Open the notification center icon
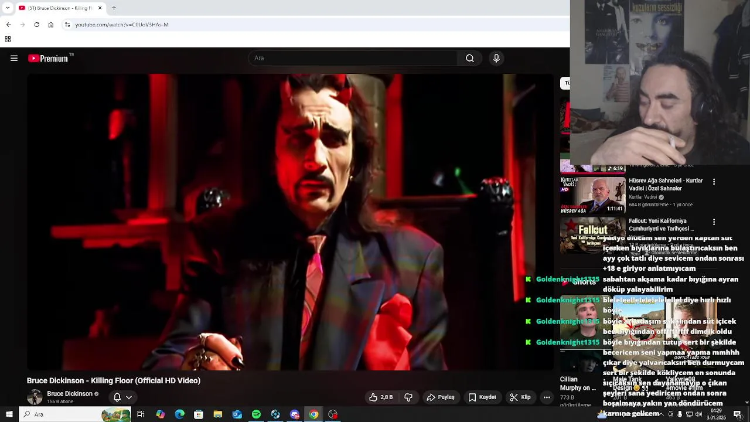The width and height of the screenshot is (750, 422). [737, 414]
